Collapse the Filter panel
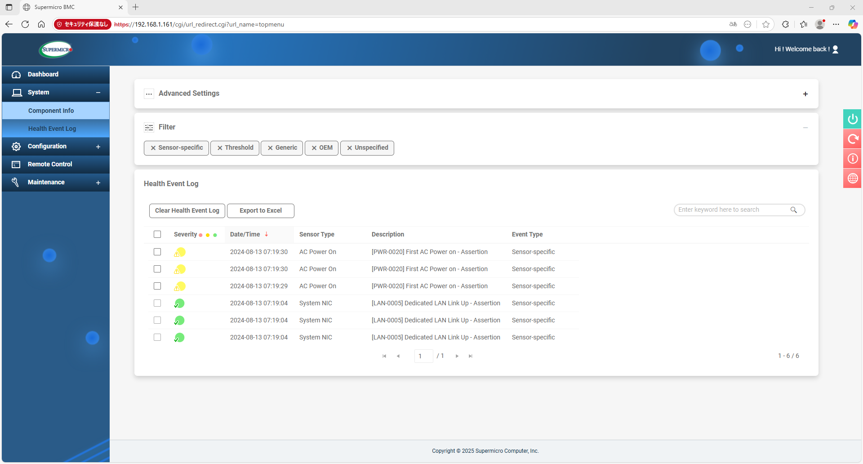The height and width of the screenshot is (464, 863). click(x=805, y=128)
